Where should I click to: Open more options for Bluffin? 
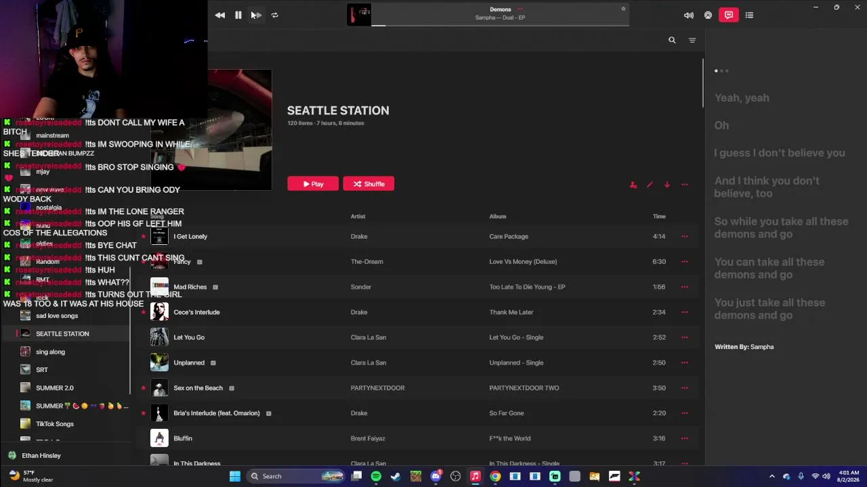[x=685, y=438]
